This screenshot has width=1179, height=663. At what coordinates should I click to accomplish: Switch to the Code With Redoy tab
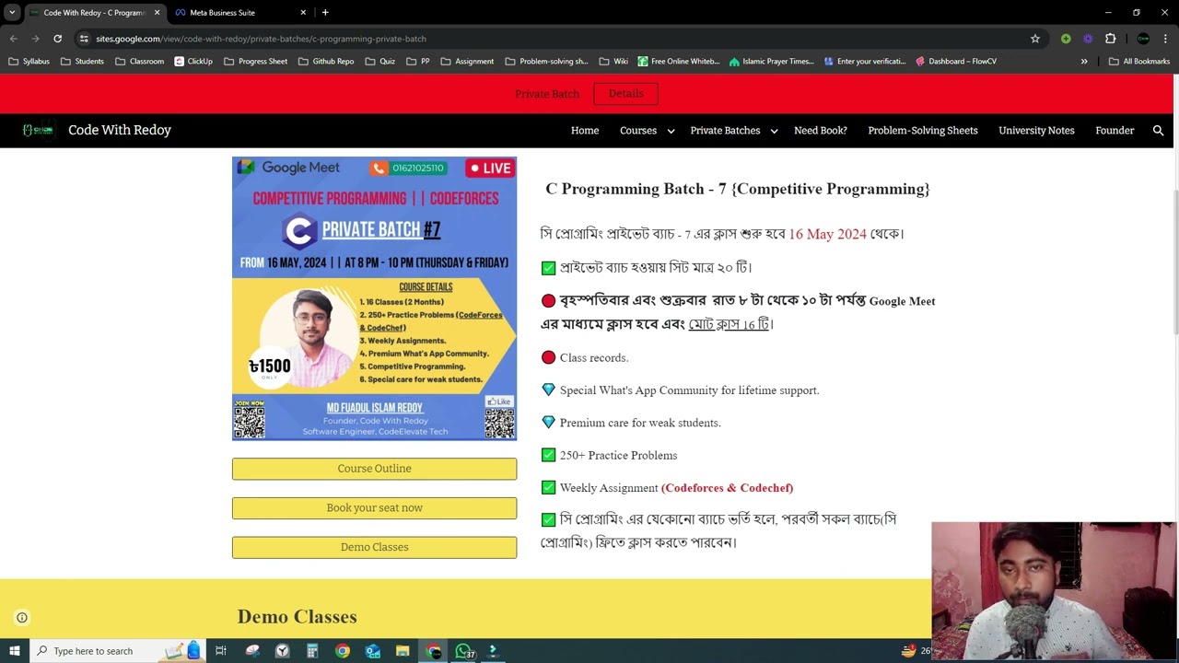(x=94, y=12)
